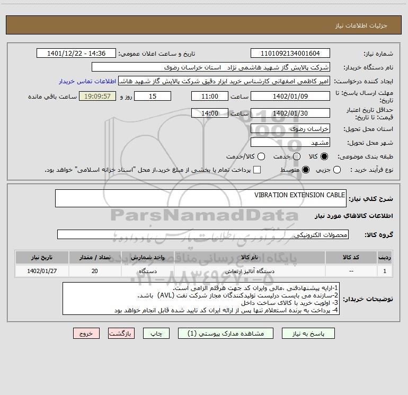Click the row number cell 1
The width and height of the screenshot is (408, 395).
tap(385, 271)
